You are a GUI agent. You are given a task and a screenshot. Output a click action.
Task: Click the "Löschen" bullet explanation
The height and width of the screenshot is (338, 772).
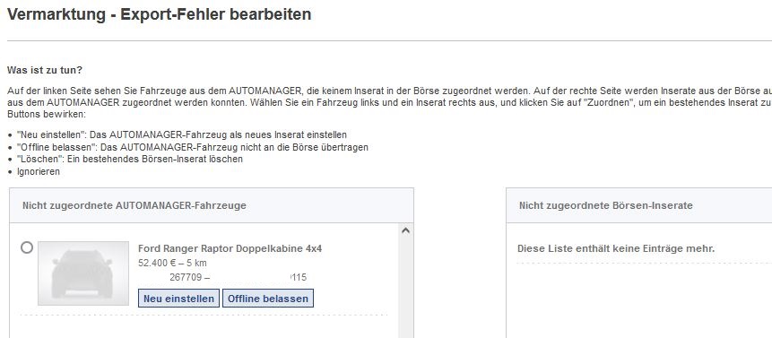click(129, 159)
